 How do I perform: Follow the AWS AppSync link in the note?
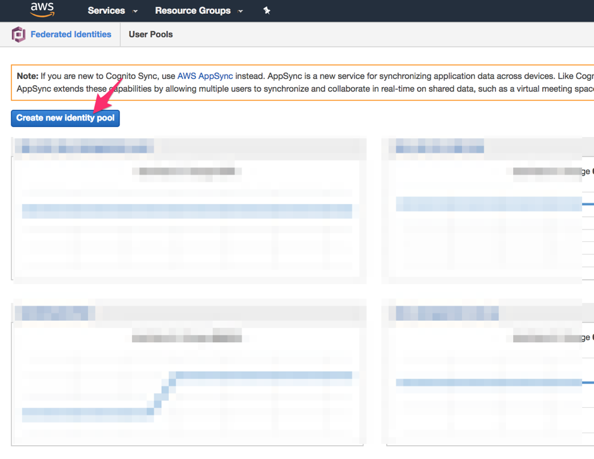205,76
